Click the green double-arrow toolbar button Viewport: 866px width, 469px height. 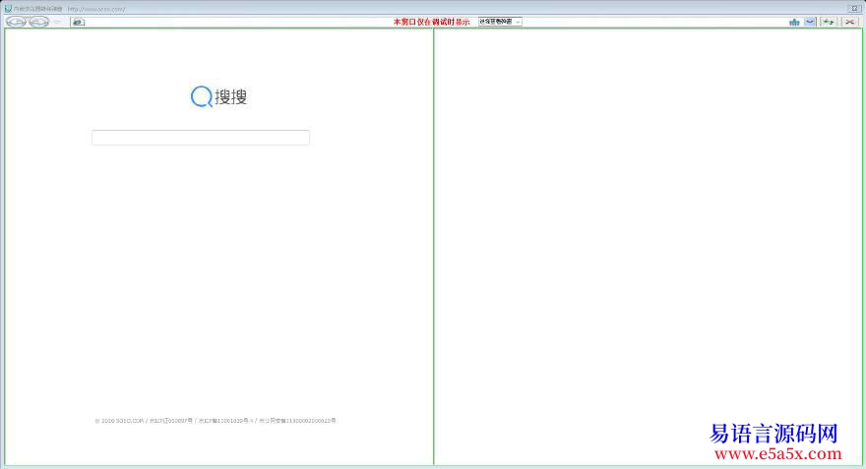click(x=829, y=22)
